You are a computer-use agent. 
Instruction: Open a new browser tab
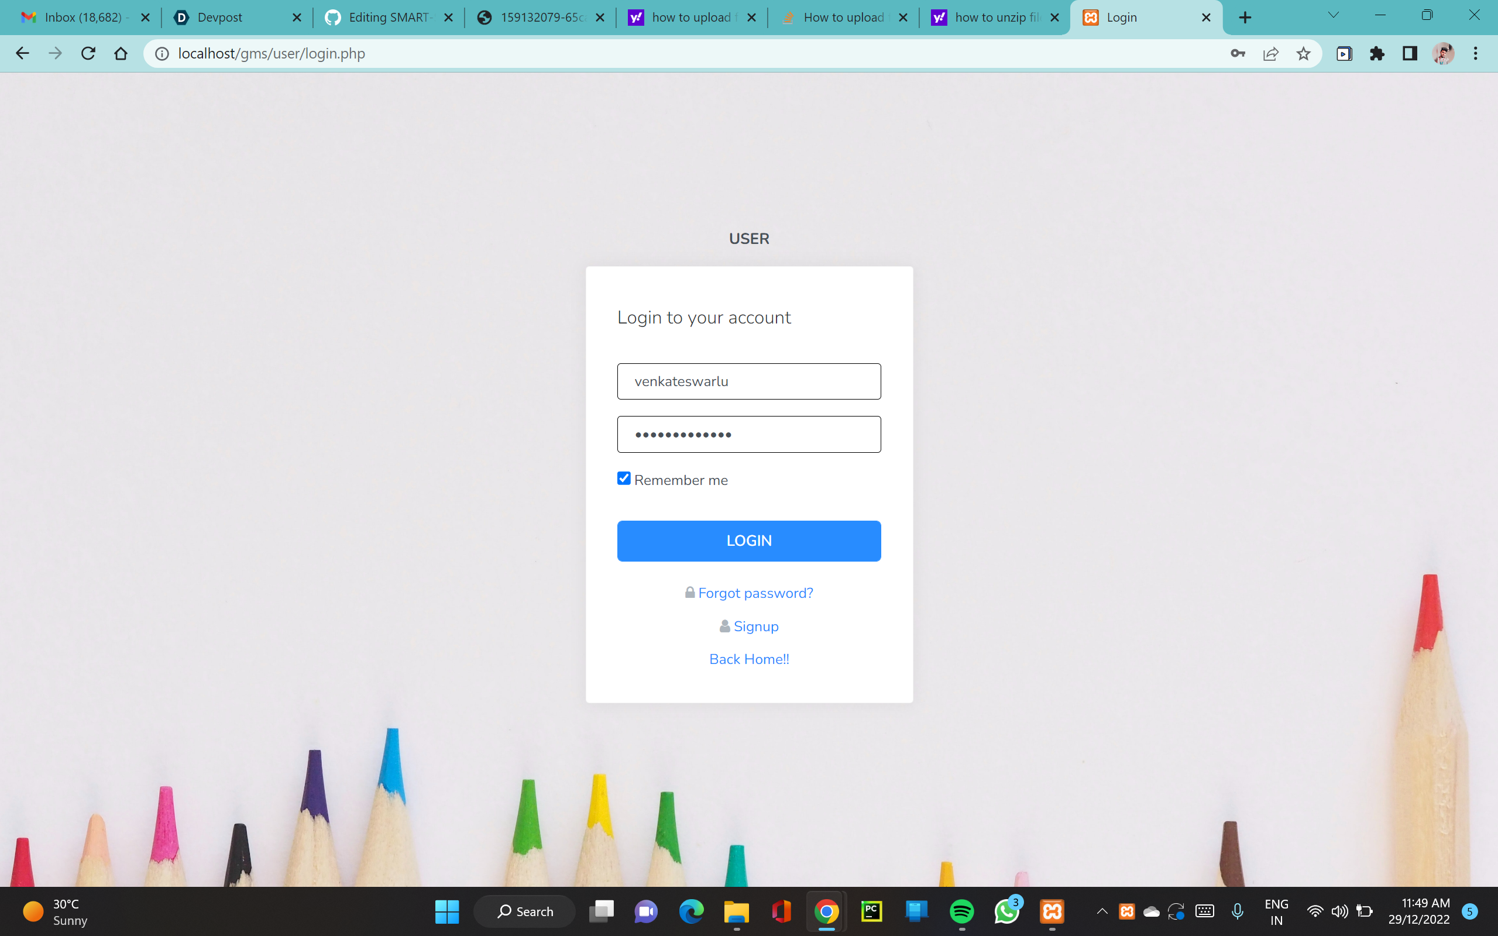[1245, 18]
